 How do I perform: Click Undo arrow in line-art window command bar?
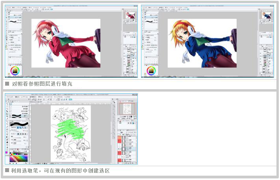tap(39, 99)
